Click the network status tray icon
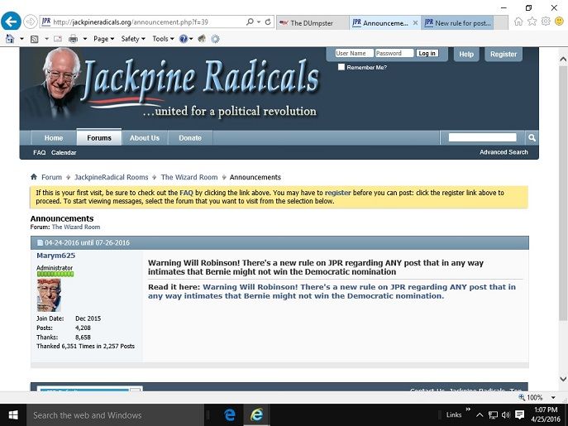 pyautogui.click(x=493, y=414)
